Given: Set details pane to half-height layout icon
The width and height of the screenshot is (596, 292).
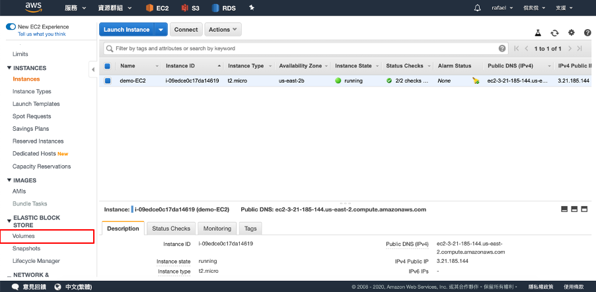Looking at the screenshot, I should 574,209.
